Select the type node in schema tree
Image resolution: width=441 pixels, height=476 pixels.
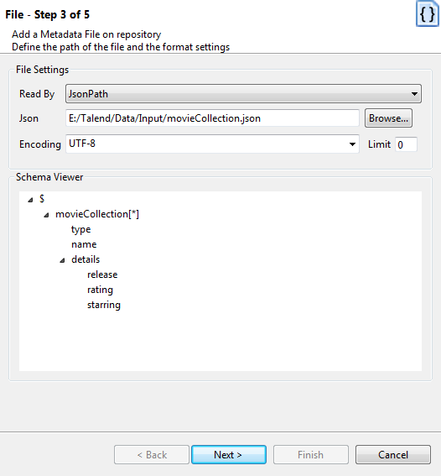(x=81, y=229)
